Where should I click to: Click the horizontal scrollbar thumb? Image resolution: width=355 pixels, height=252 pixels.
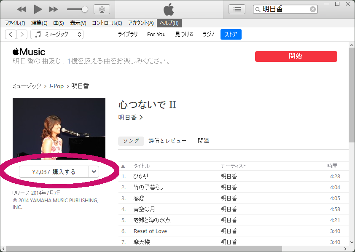144,249
